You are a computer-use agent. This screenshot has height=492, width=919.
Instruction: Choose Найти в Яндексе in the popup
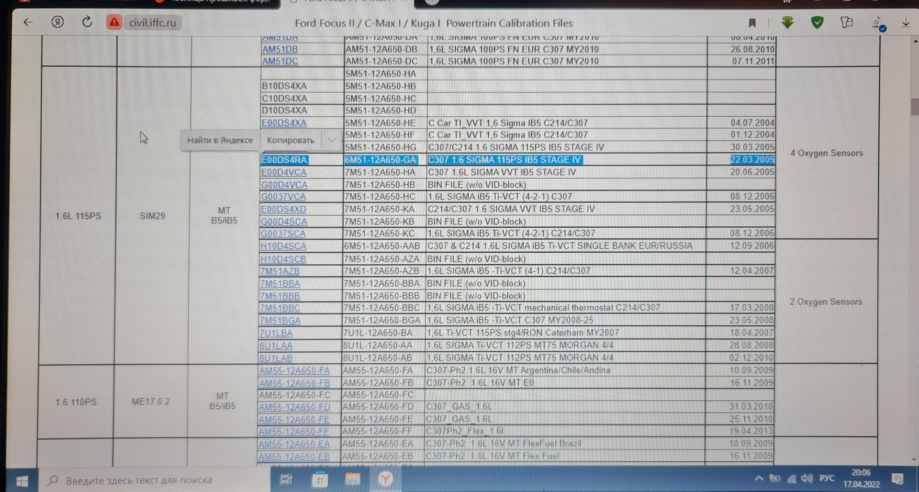(220, 140)
